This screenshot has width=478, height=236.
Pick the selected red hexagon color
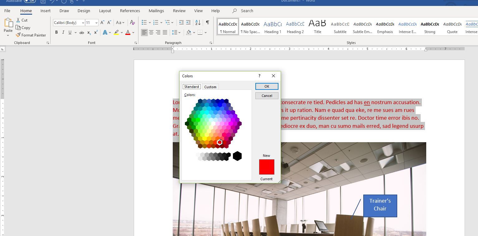click(220, 142)
